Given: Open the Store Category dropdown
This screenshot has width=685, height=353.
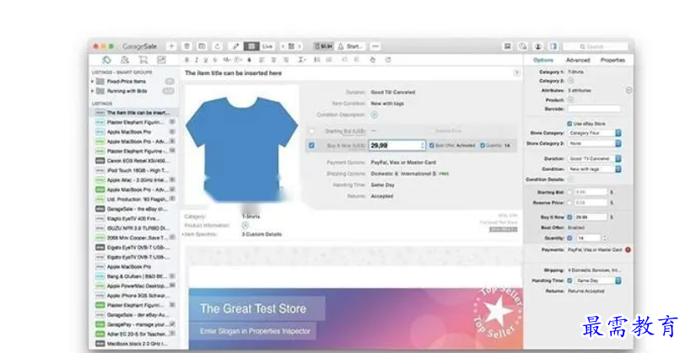Looking at the screenshot, I should tap(594, 132).
